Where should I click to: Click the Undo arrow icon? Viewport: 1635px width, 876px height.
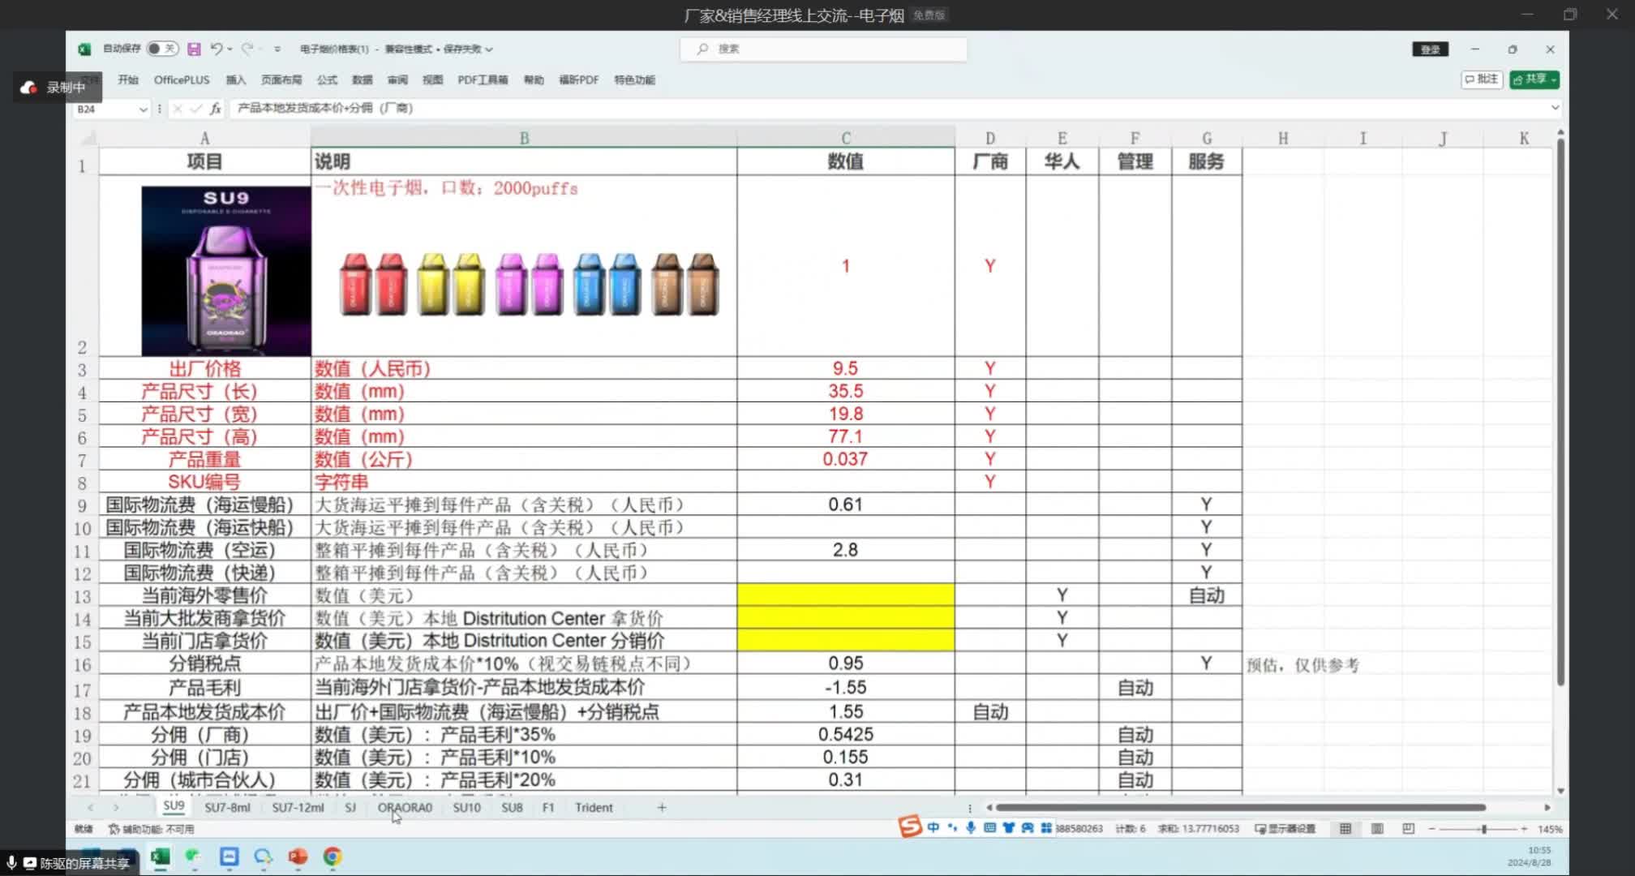(216, 49)
